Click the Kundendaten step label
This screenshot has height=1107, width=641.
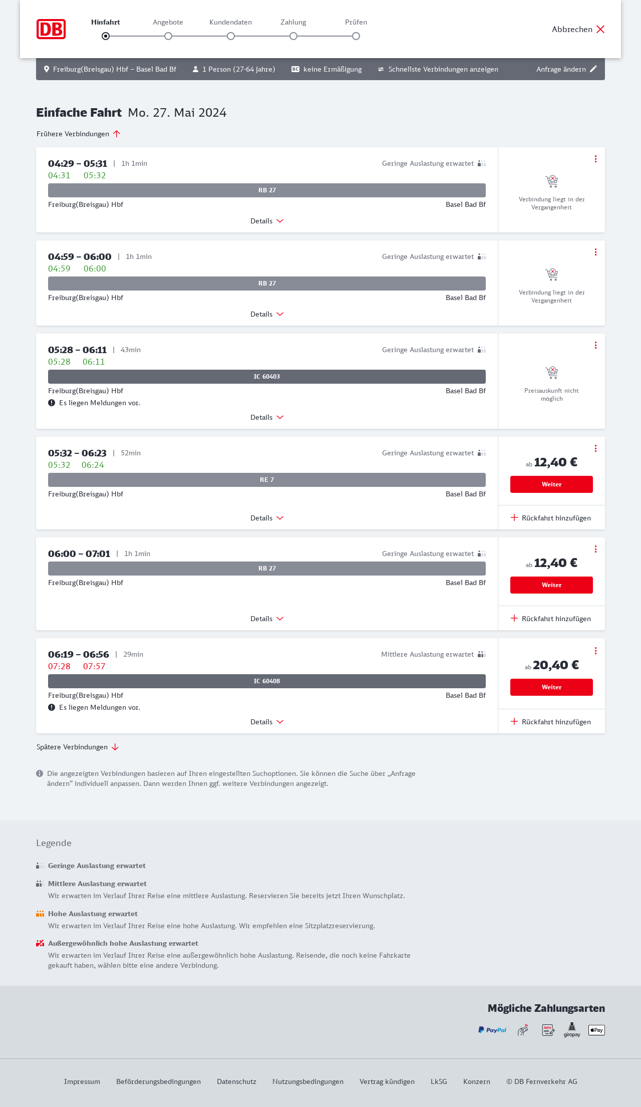(x=230, y=22)
